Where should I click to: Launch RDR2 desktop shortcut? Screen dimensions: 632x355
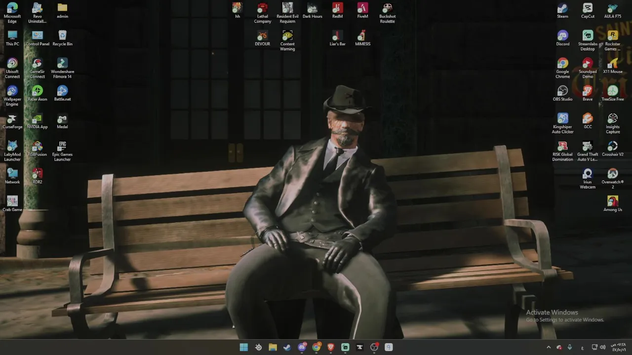pos(38,176)
